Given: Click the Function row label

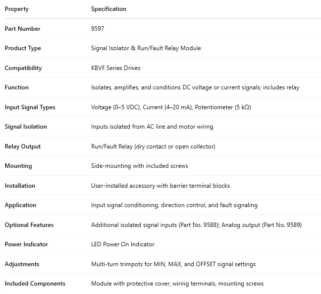Looking at the screenshot, I should click(x=17, y=87).
